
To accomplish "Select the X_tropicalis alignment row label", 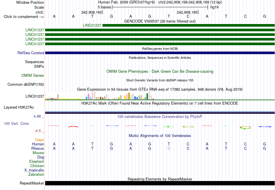I will (x=34, y=170).
